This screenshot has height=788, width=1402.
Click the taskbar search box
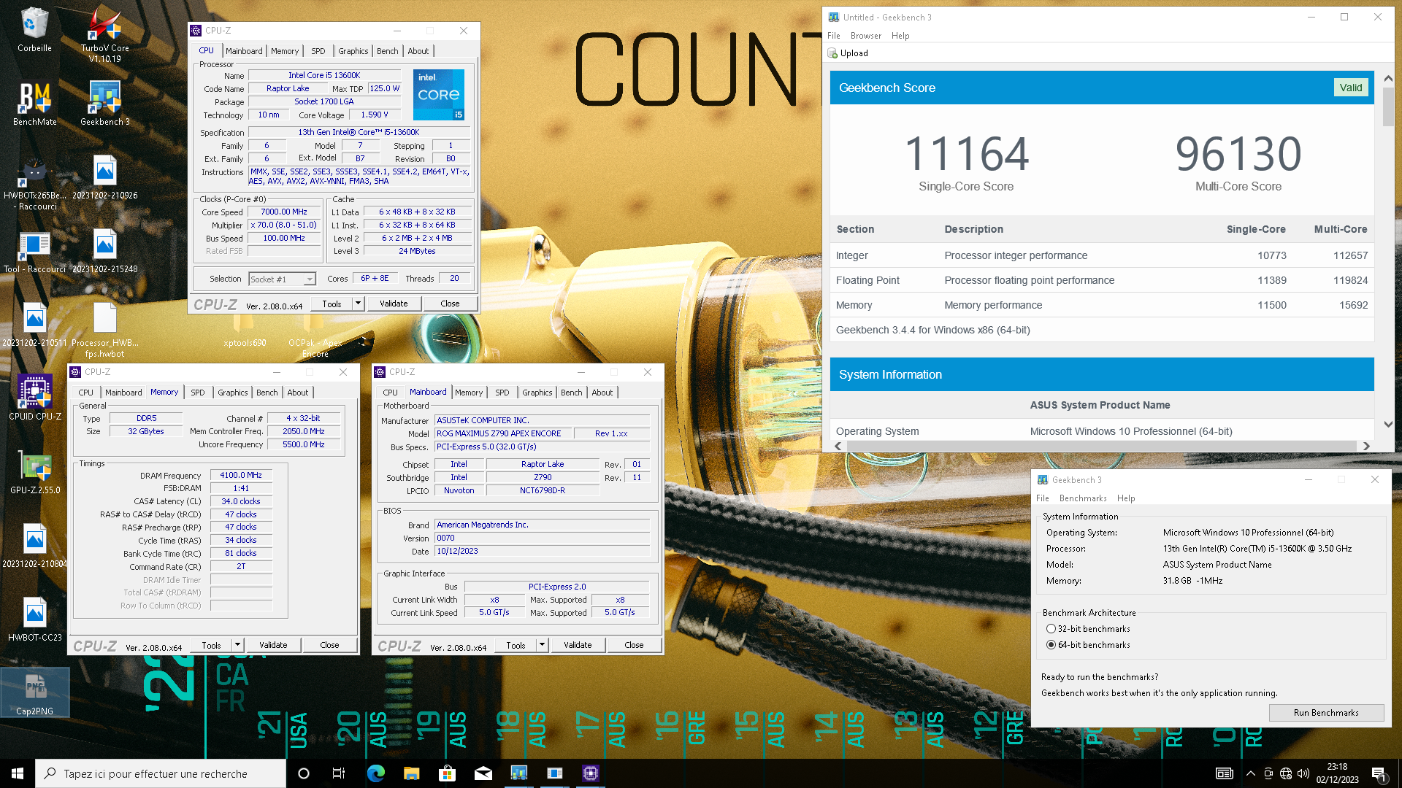161,773
